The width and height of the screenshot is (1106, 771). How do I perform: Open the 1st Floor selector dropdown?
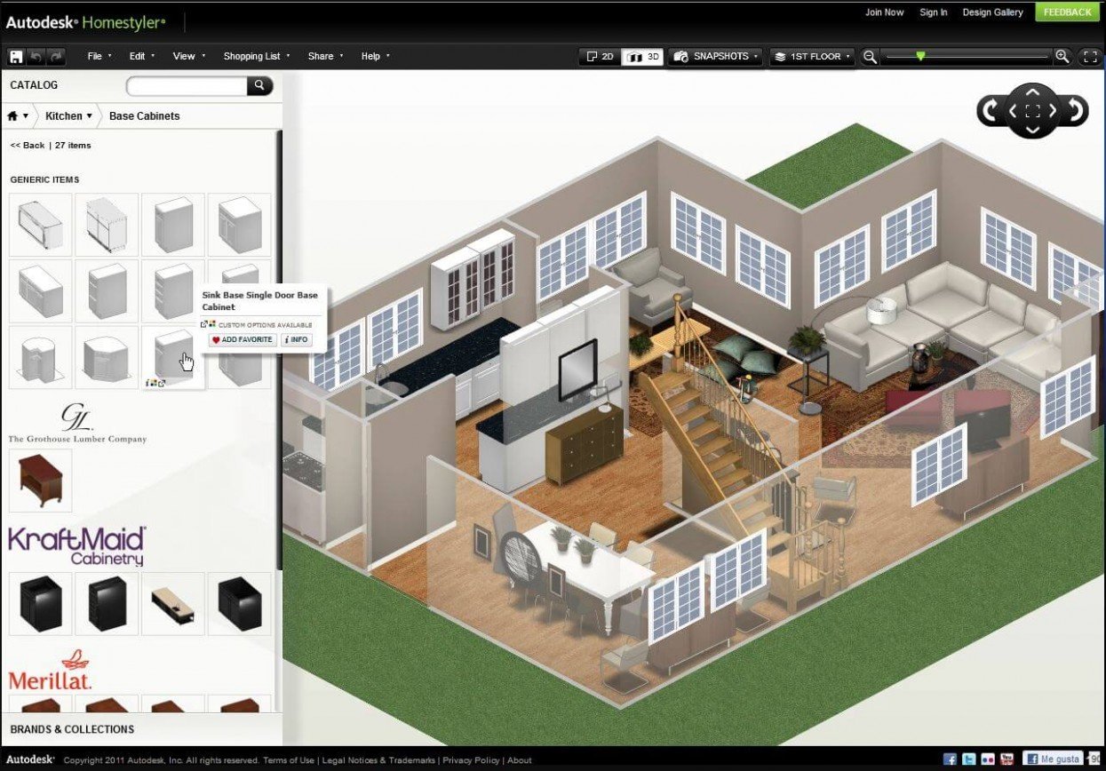(813, 56)
